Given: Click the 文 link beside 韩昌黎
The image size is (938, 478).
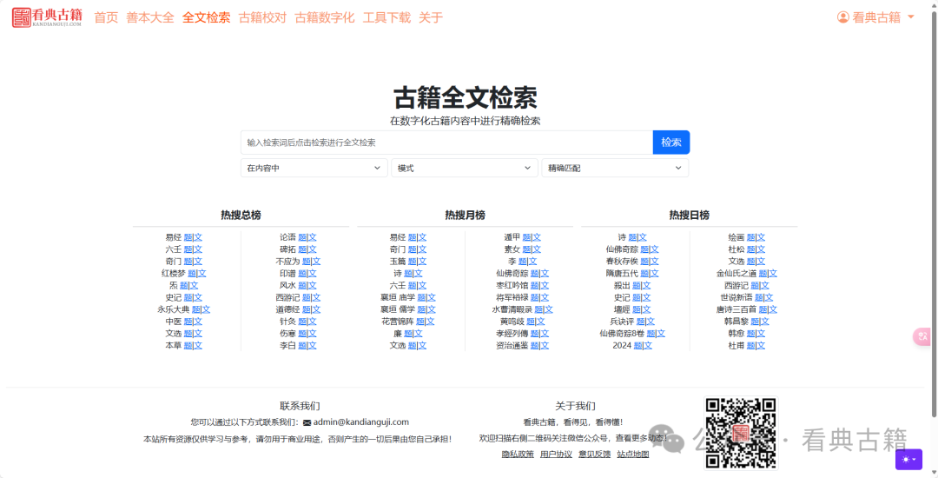Looking at the screenshot, I should tap(765, 322).
